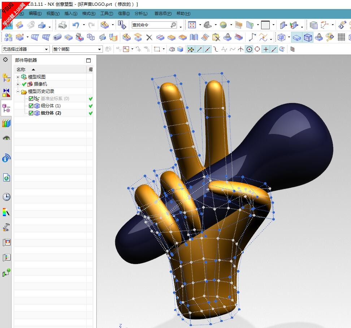Toggle the quadrant point snap option
Image resolution: width=351 pixels, height=328 pixels.
tap(257, 49)
